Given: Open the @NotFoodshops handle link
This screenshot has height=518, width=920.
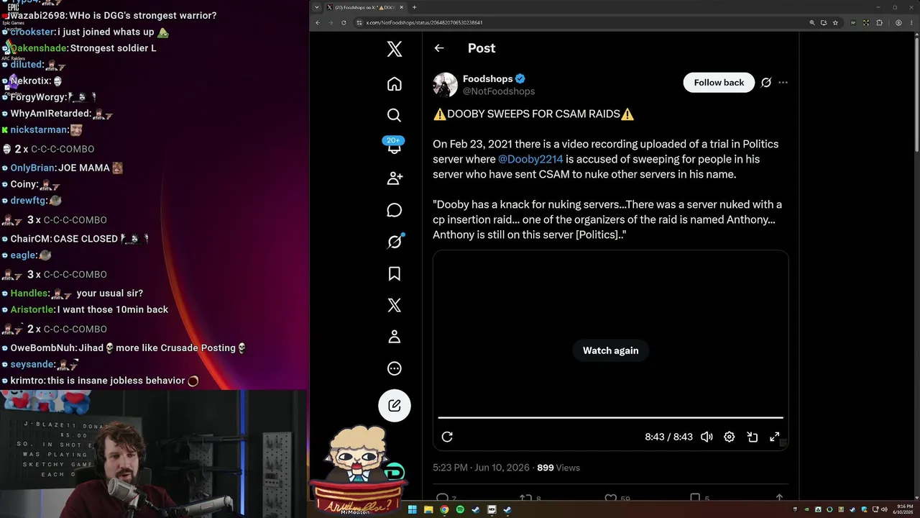Looking at the screenshot, I should (x=499, y=91).
